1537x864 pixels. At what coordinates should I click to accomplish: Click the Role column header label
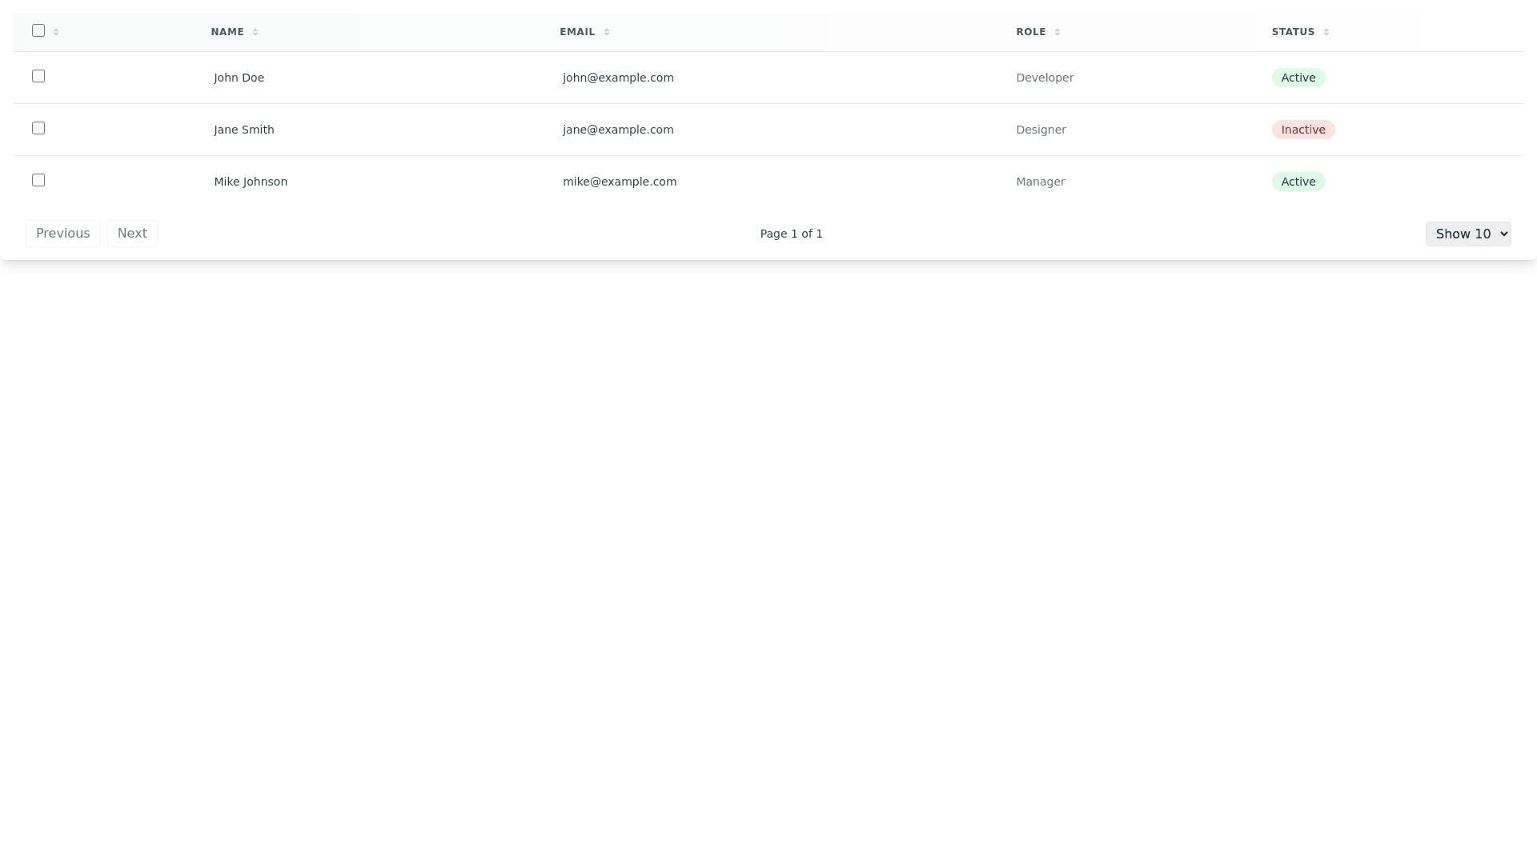(1031, 32)
